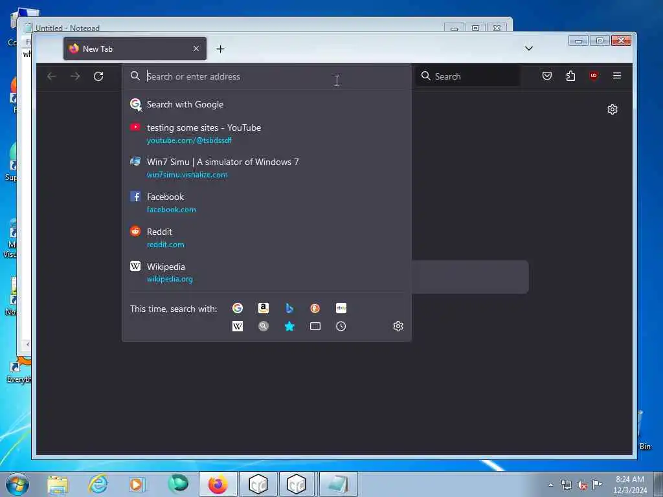Close the New Tab tab
663x497 pixels.
coord(196,49)
